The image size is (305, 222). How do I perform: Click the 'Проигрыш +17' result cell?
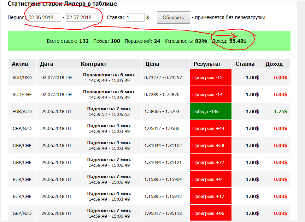[x=211, y=196]
